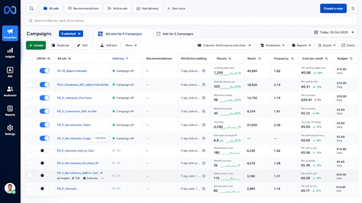This screenshot has width=362, height=203.
Task: Toggle off FR_fr_No-Interests_Video ad set
Action: 44,125
